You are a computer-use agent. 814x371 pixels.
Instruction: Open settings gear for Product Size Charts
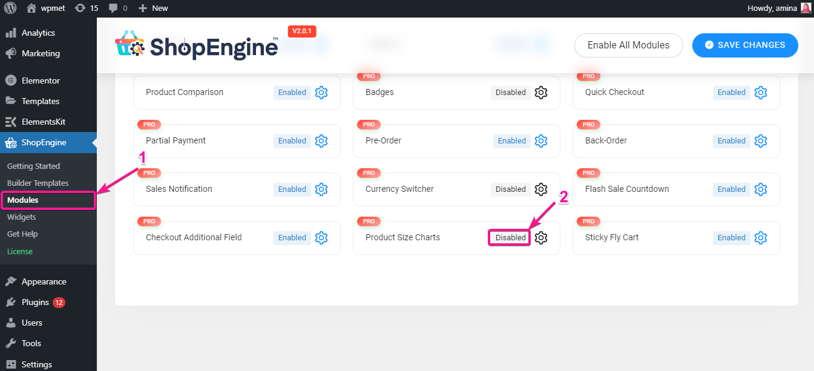[541, 238]
